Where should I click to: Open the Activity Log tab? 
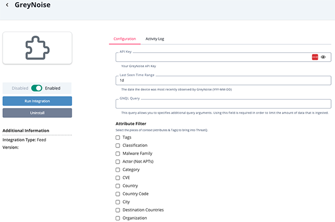pos(155,39)
